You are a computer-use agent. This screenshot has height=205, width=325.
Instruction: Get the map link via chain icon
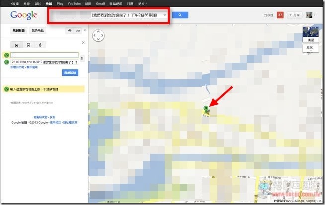[78, 31]
